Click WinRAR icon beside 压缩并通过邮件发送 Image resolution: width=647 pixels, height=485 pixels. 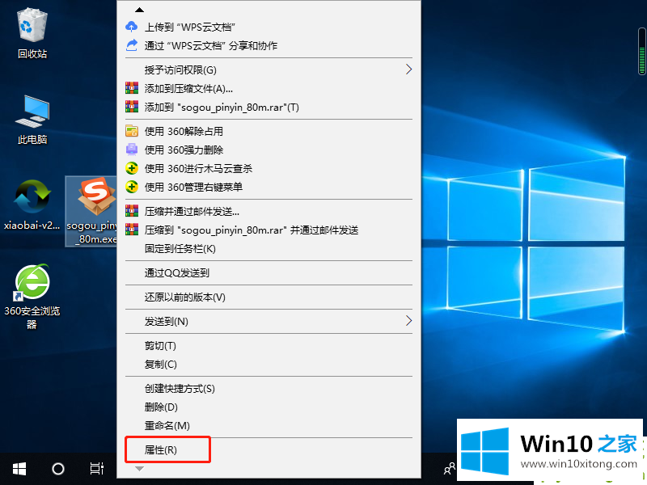coord(132,211)
